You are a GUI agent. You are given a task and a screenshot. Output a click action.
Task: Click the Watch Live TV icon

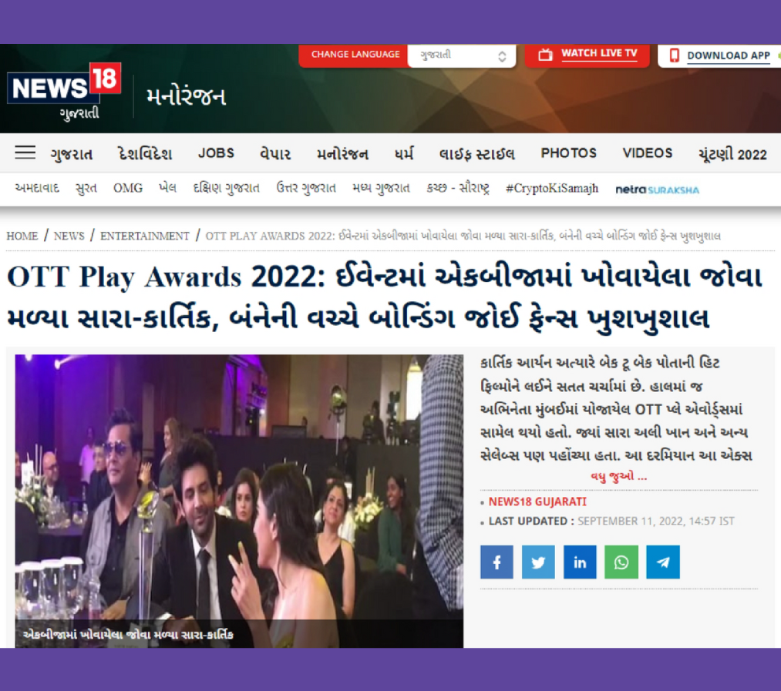point(545,55)
